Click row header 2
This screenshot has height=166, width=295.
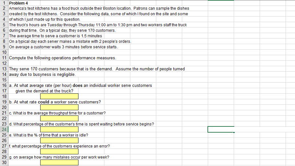(4, 8)
